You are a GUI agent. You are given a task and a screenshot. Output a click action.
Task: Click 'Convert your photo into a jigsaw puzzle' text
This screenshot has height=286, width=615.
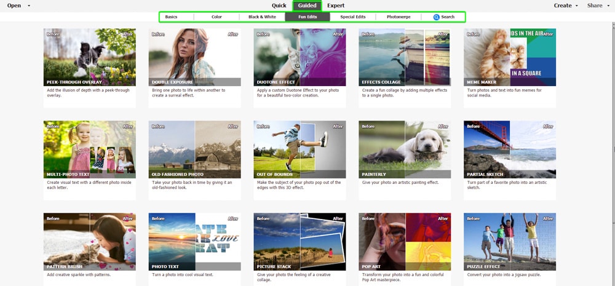click(x=504, y=275)
